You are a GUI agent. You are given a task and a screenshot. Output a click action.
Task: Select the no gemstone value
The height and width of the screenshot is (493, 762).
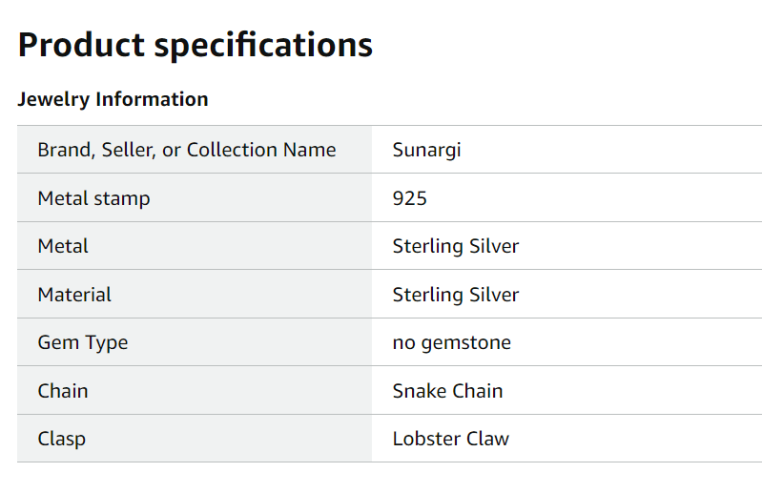[452, 343]
